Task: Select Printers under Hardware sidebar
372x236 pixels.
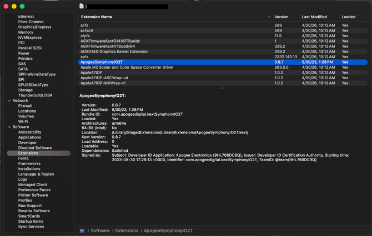Action: pyautogui.click(x=25, y=59)
